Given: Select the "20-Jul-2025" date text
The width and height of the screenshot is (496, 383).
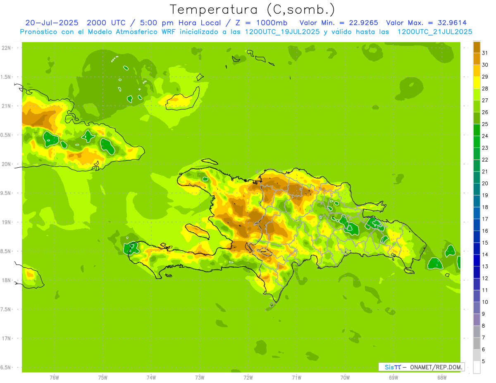Looking at the screenshot, I should click(x=52, y=23).
